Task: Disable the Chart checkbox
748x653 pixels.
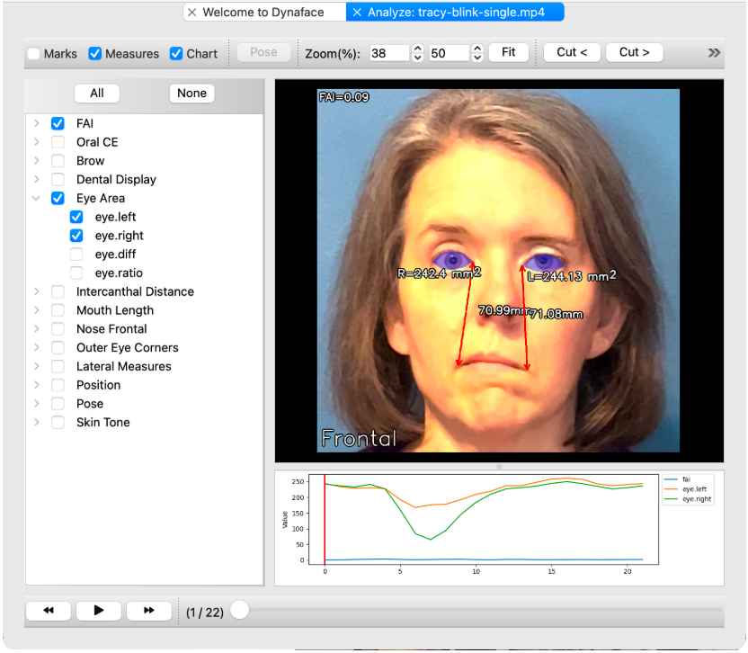Action: (x=176, y=54)
